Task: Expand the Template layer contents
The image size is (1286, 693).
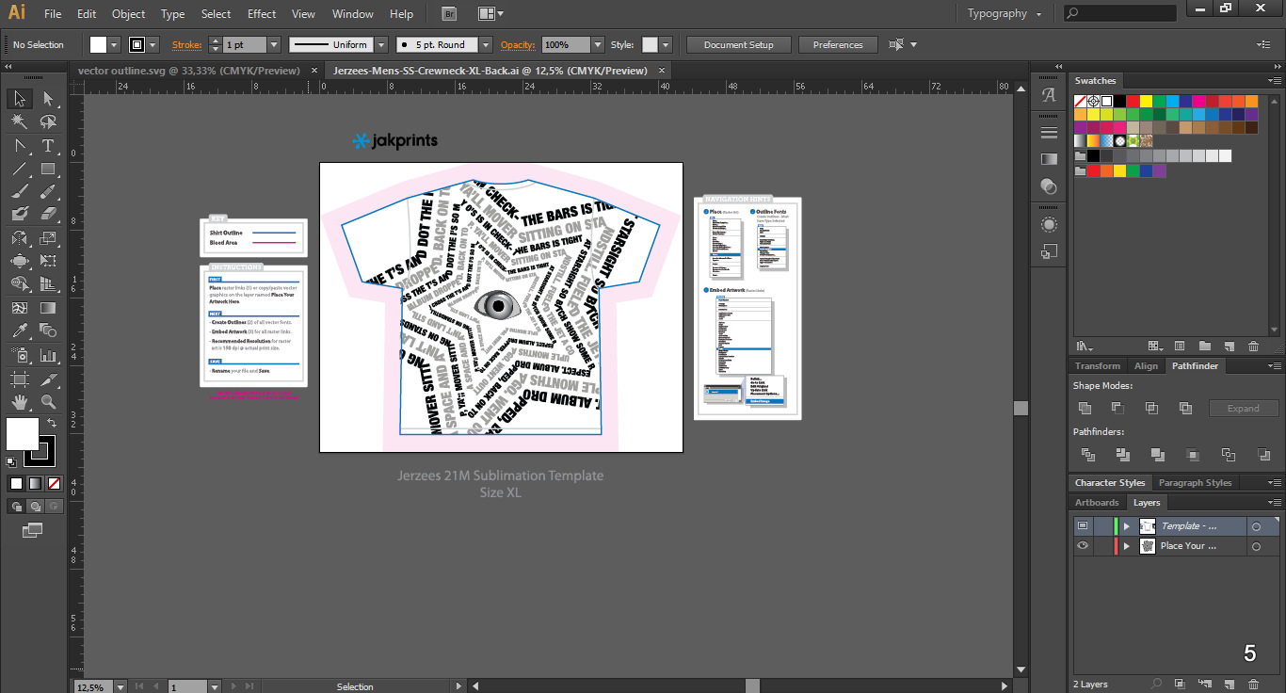Action: click(1127, 525)
